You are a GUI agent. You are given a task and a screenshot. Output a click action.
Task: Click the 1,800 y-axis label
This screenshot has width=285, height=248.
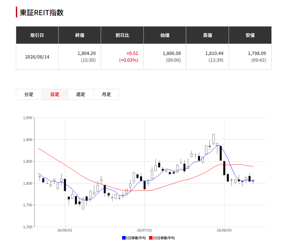28,183
